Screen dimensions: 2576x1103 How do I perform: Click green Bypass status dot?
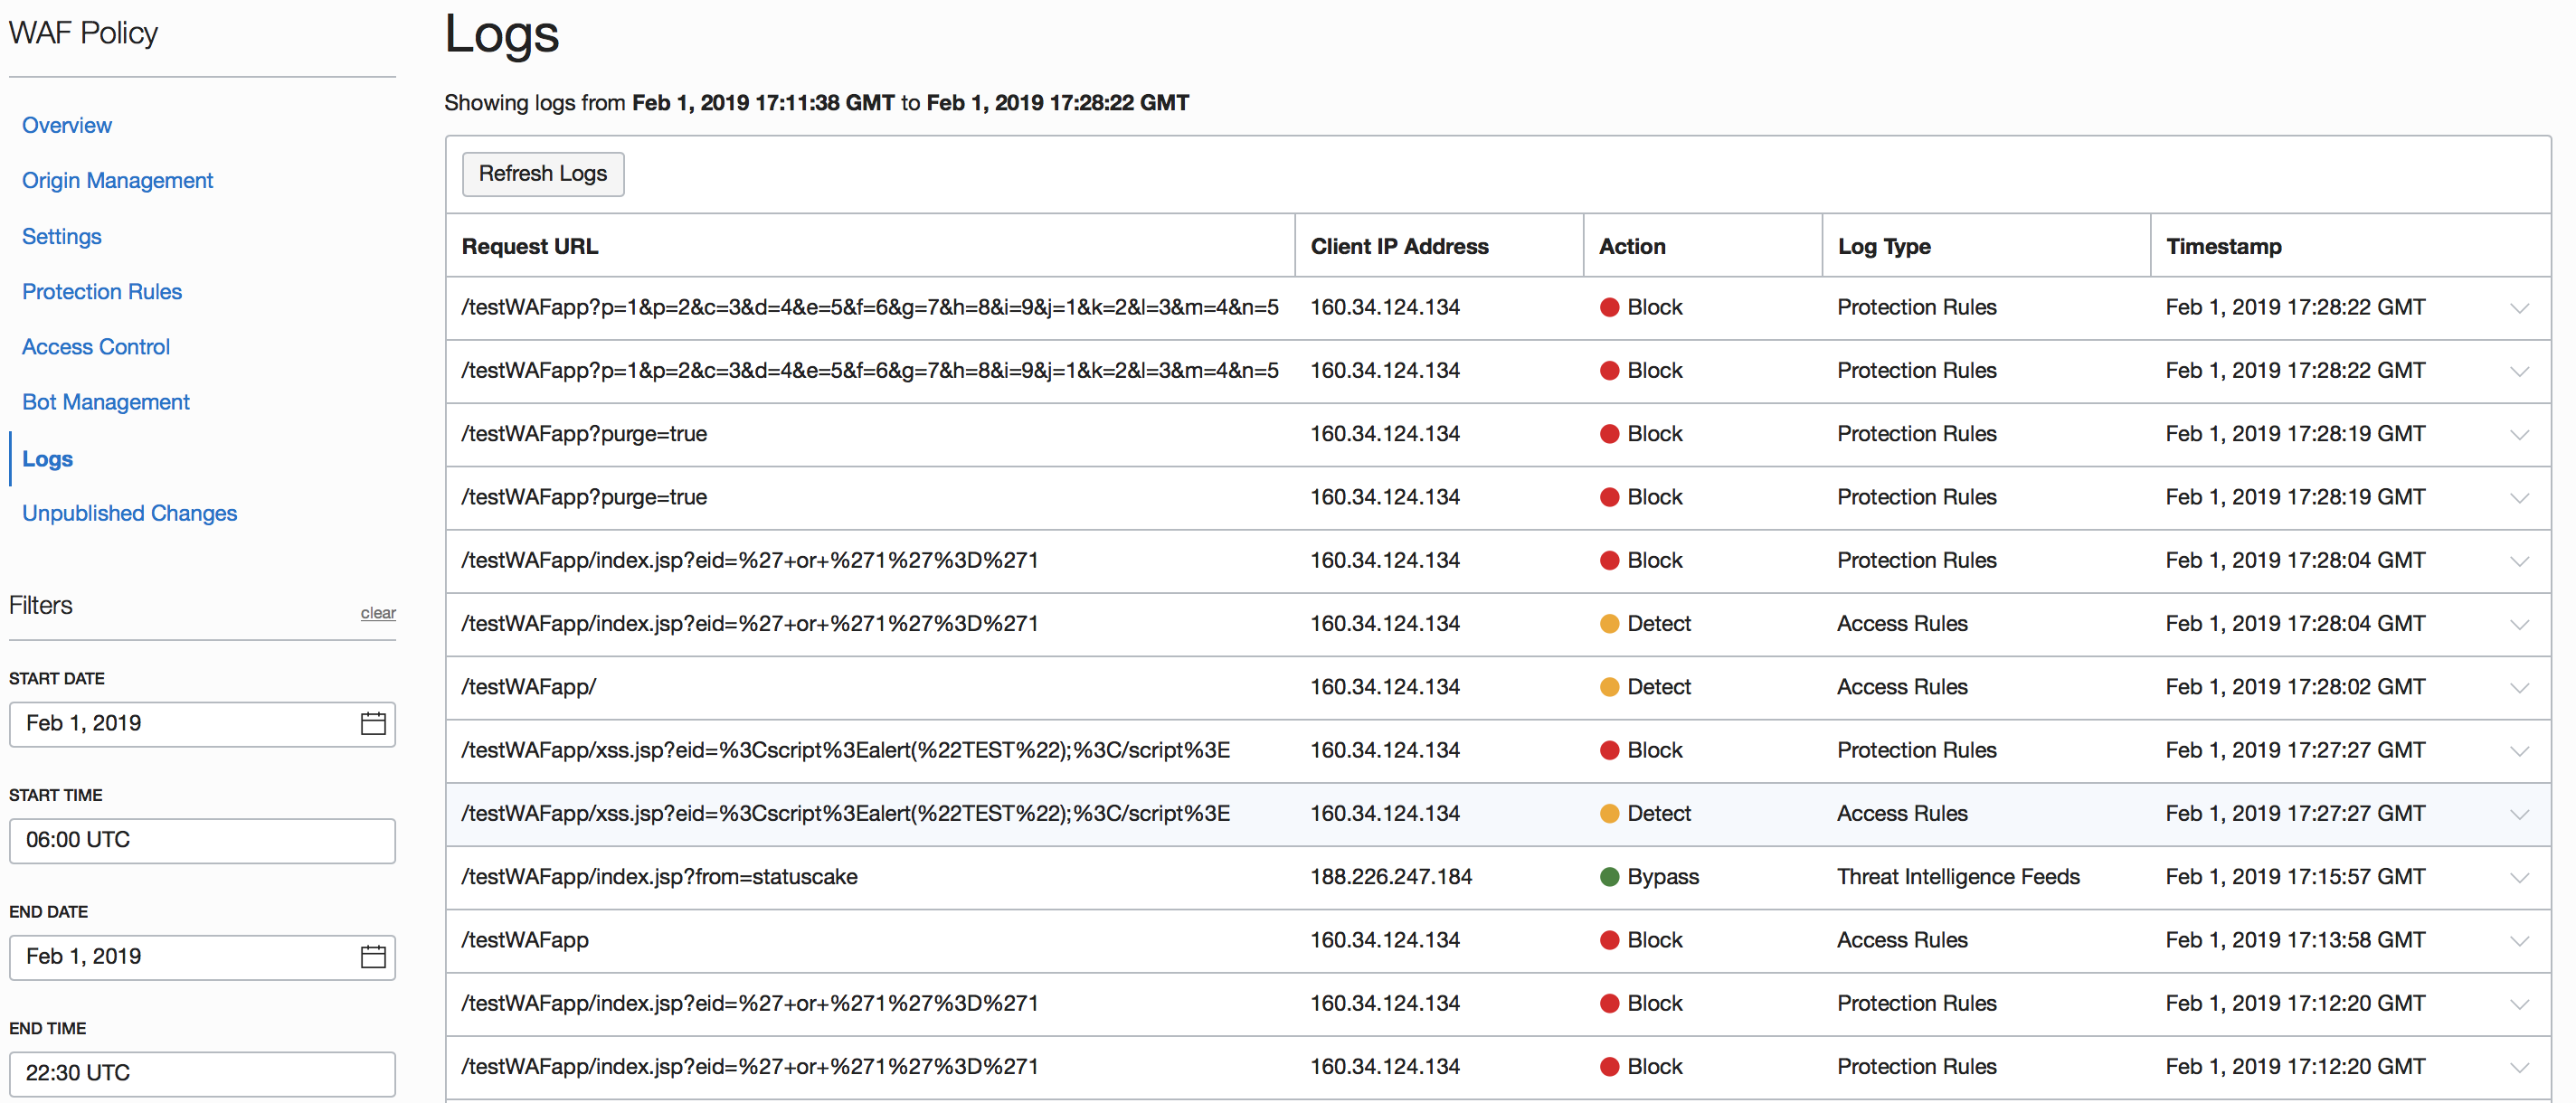pos(1609,877)
